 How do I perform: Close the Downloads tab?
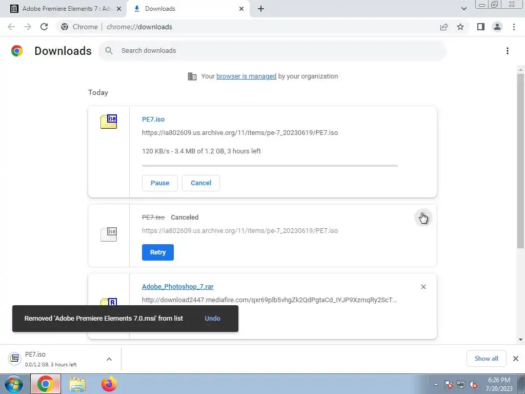point(241,9)
